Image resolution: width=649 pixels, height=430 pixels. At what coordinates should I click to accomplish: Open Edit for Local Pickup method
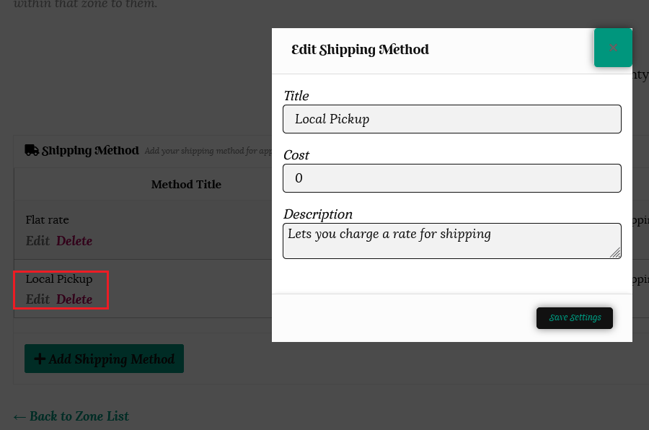(37, 299)
